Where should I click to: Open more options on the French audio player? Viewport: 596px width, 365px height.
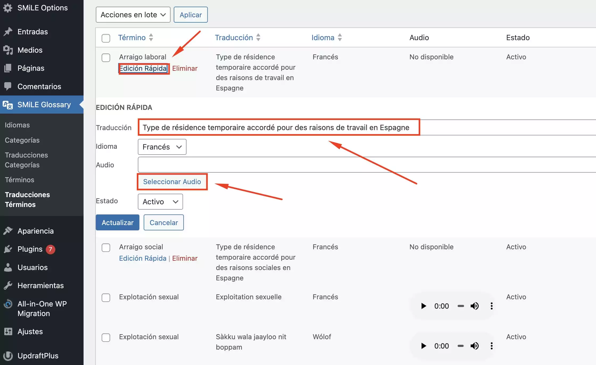click(491, 306)
